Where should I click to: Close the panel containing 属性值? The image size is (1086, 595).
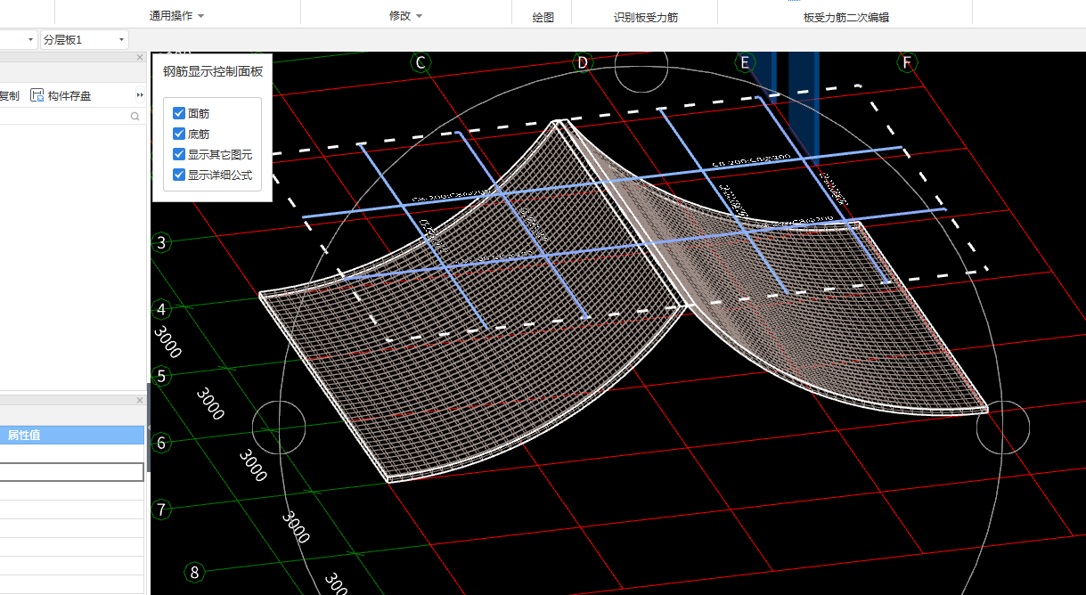[x=140, y=400]
